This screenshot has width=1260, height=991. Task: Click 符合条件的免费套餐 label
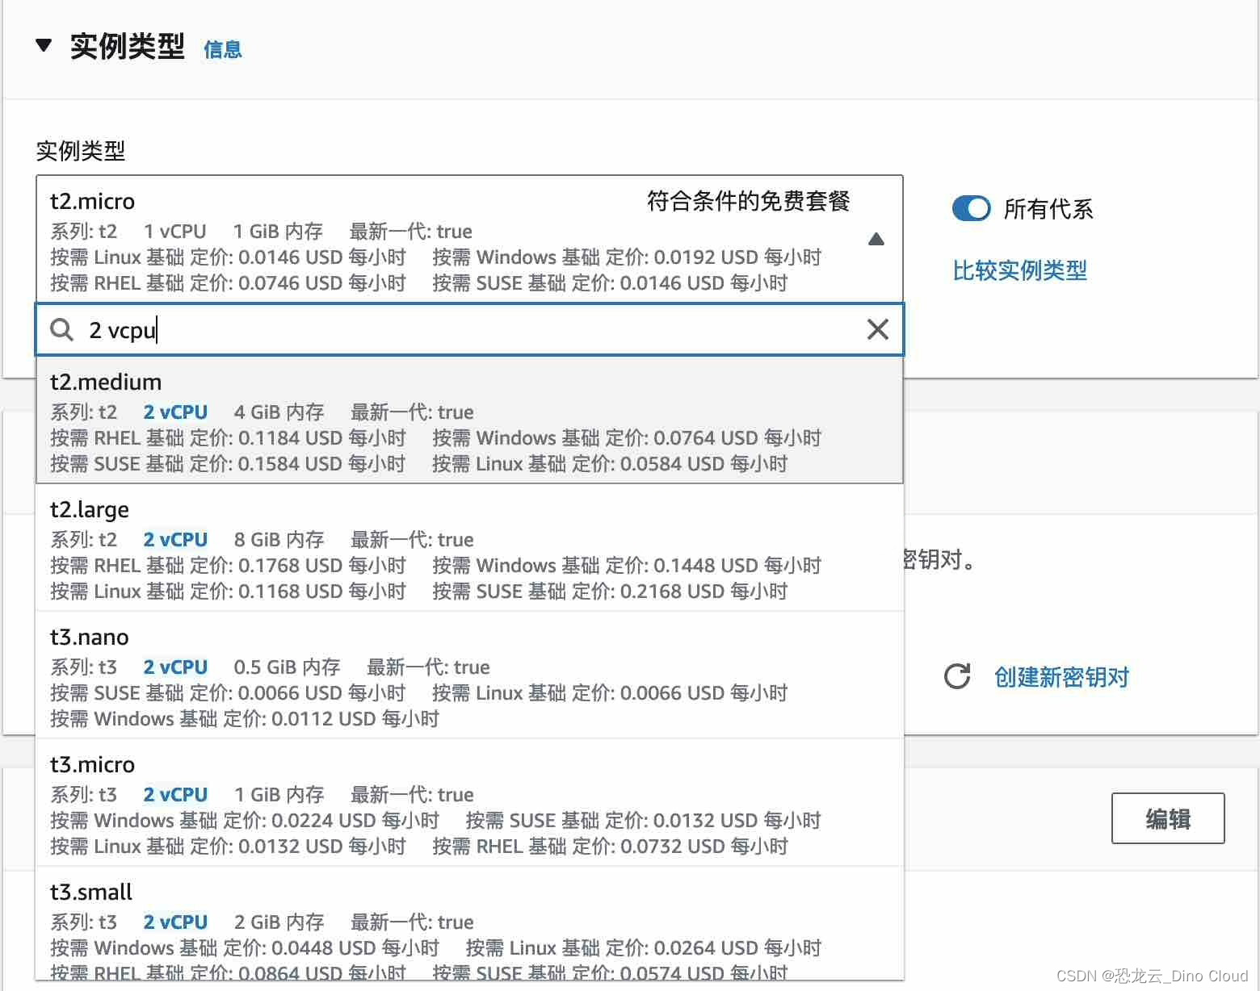click(x=748, y=201)
